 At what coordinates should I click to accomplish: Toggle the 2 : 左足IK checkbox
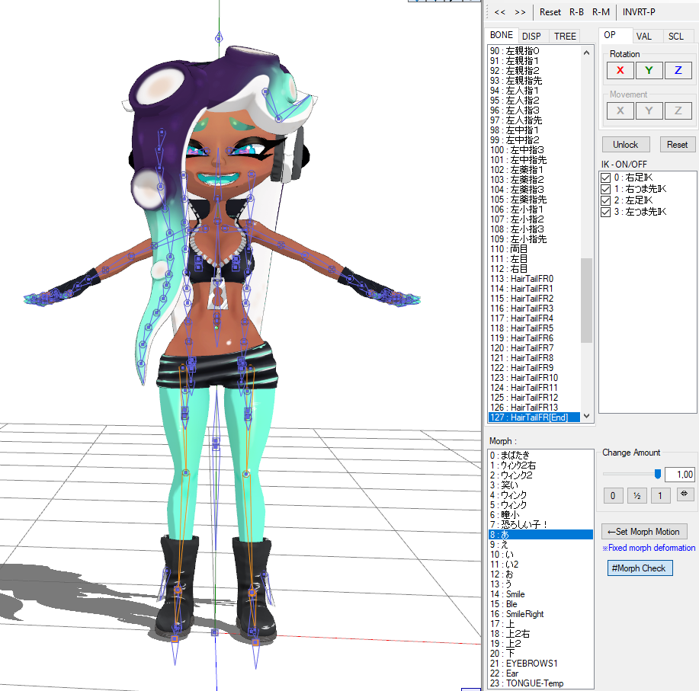click(605, 200)
